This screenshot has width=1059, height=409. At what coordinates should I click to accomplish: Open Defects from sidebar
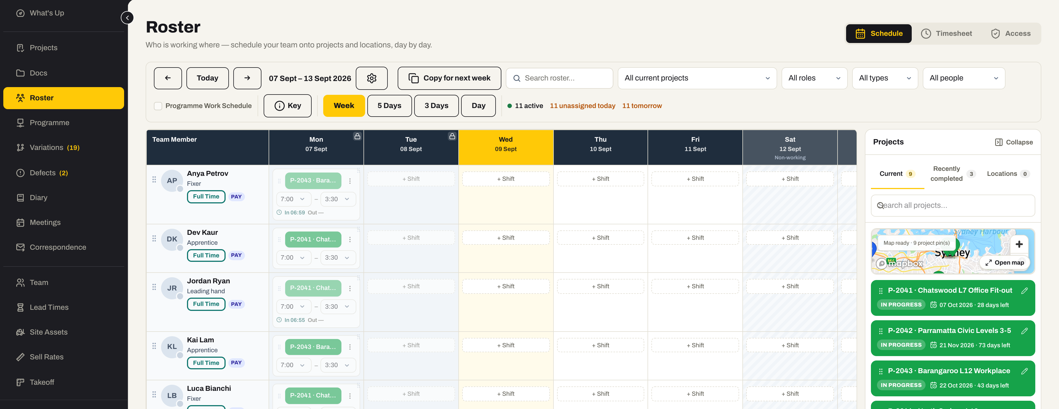coord(64,173)
